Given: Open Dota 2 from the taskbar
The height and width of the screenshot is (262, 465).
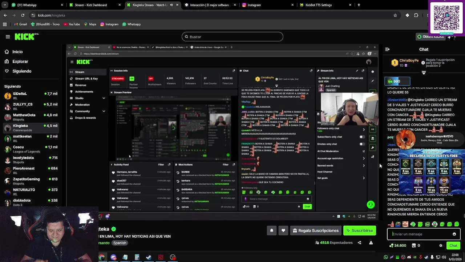Looking at the screenshot, I should (x=161, y=257).
